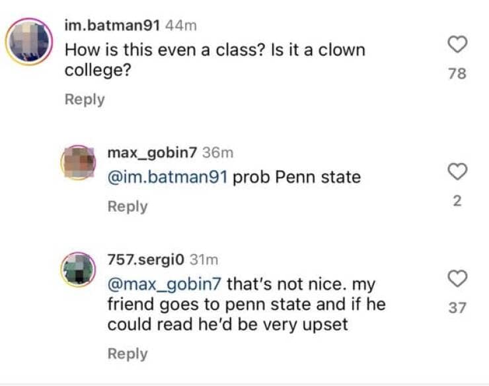View the 78 likes count
The image size is (489, 386).
(457, 73)
